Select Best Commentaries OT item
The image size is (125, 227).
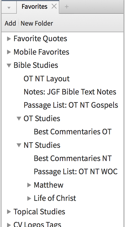72,132
